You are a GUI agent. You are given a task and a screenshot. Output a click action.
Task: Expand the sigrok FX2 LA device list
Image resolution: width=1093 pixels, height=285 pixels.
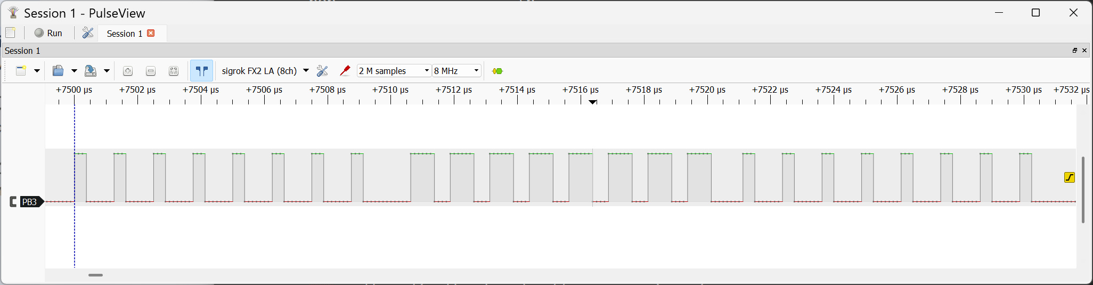coord(306,71)
